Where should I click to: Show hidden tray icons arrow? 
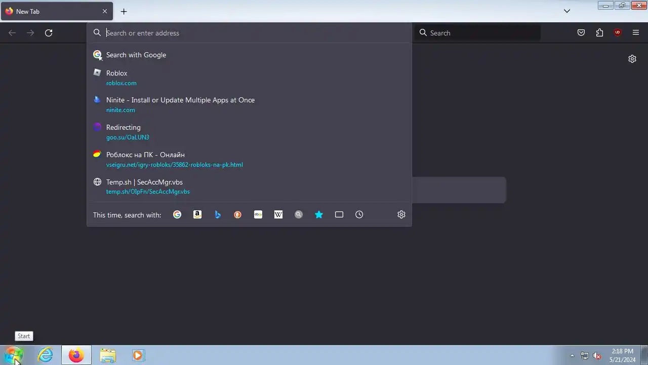572,355
